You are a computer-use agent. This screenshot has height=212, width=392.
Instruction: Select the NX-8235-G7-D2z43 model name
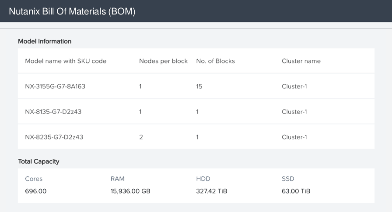pyautogui.click(x=54, y=137)
